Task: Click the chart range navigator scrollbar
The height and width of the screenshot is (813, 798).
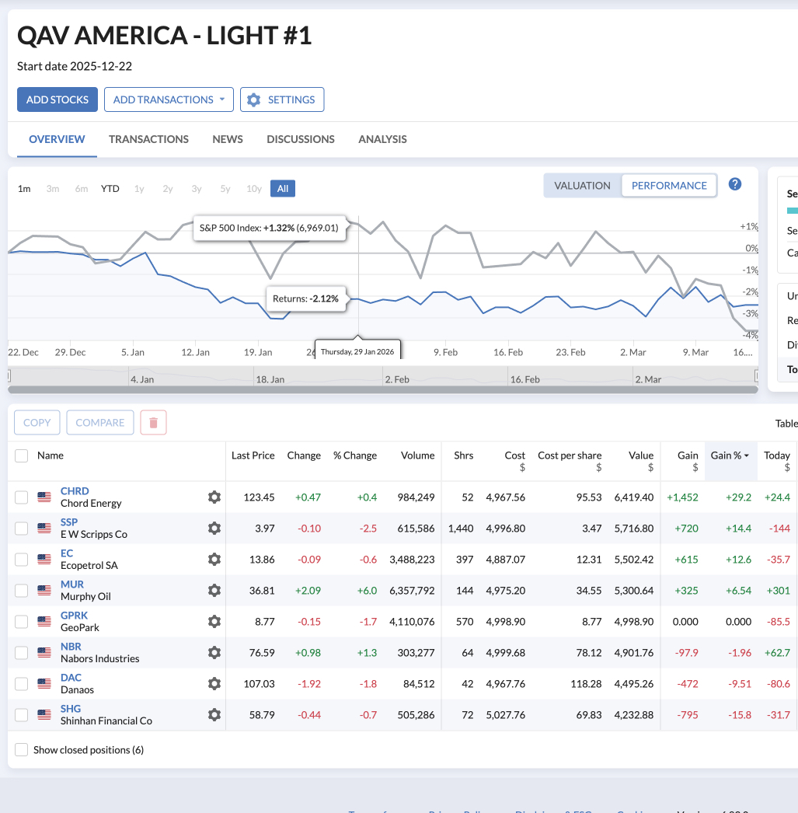Action: (382, 389)
